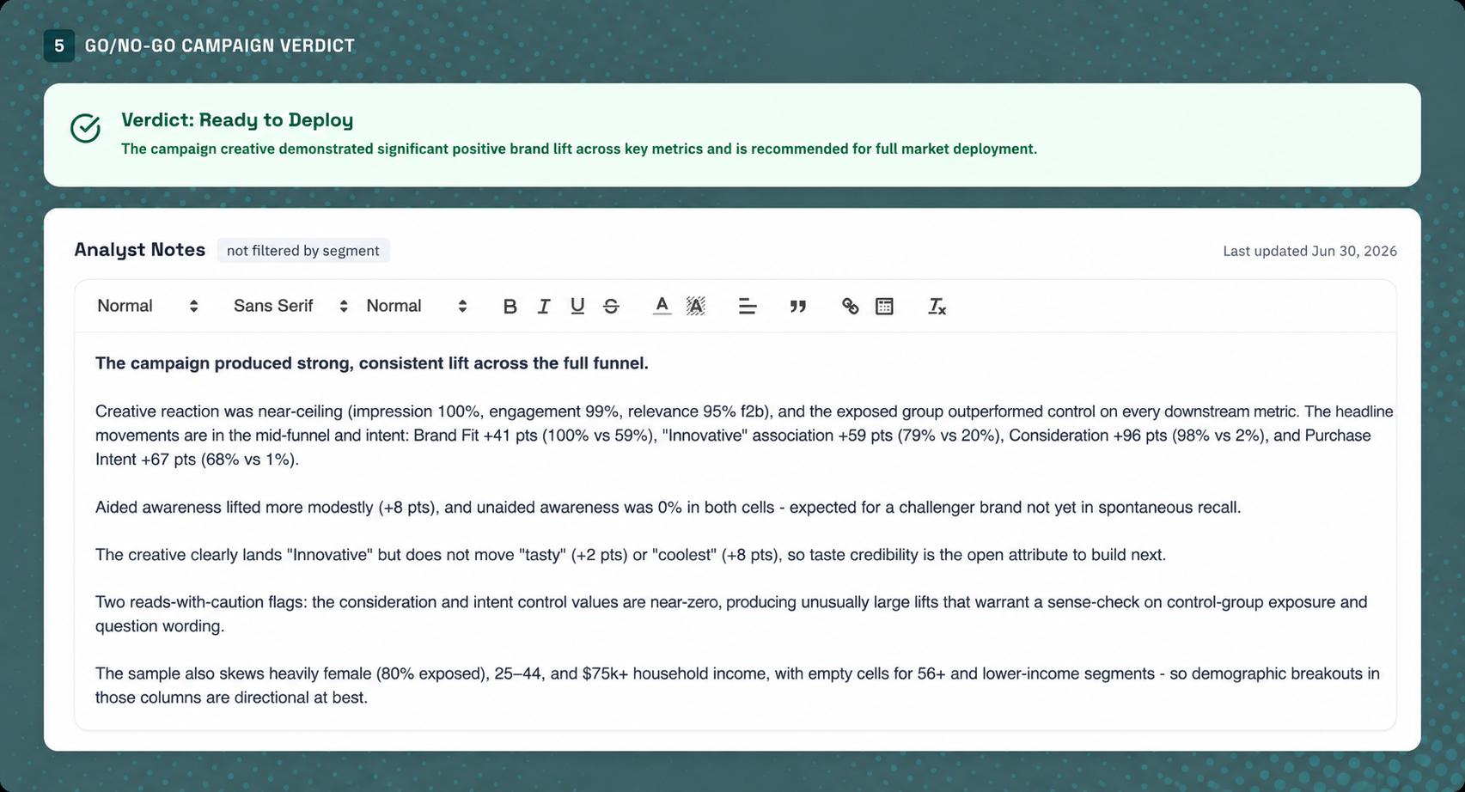The width and height of the screenshot is (1465, 792).
Task: Insert a hyperlink using the link icon
Action: coord(850,307)
